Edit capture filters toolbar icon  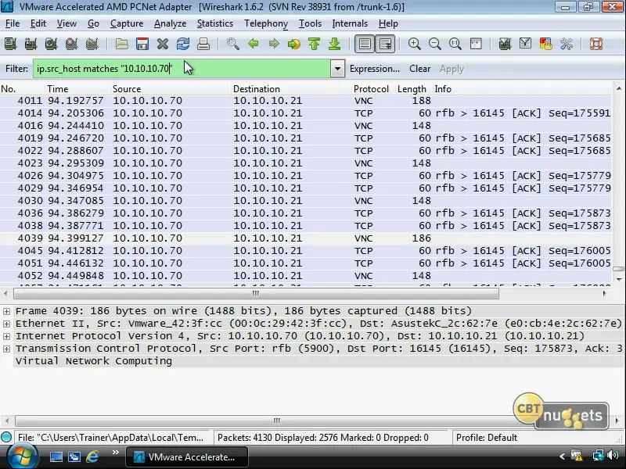[x=505, y=44]
